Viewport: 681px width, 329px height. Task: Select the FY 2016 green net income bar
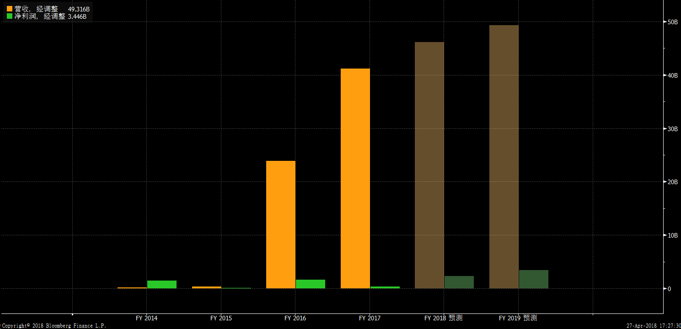click(311, 284)
